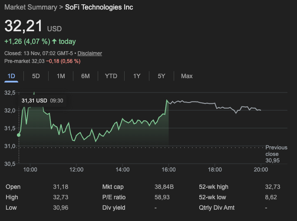Click the Previous close label on chart
297x221 pixels.
pos(276,151)
